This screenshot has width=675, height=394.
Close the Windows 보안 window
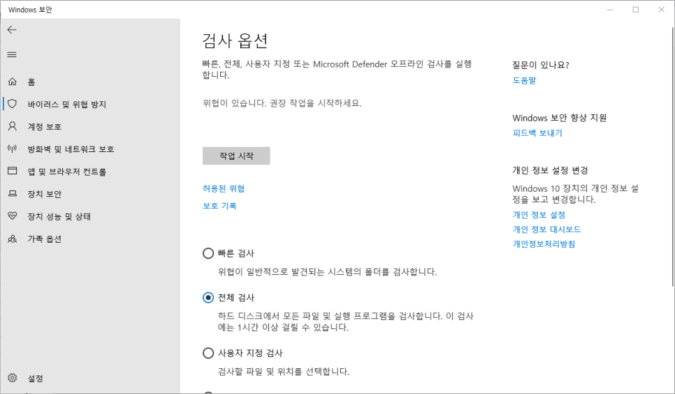coord(661,10)
